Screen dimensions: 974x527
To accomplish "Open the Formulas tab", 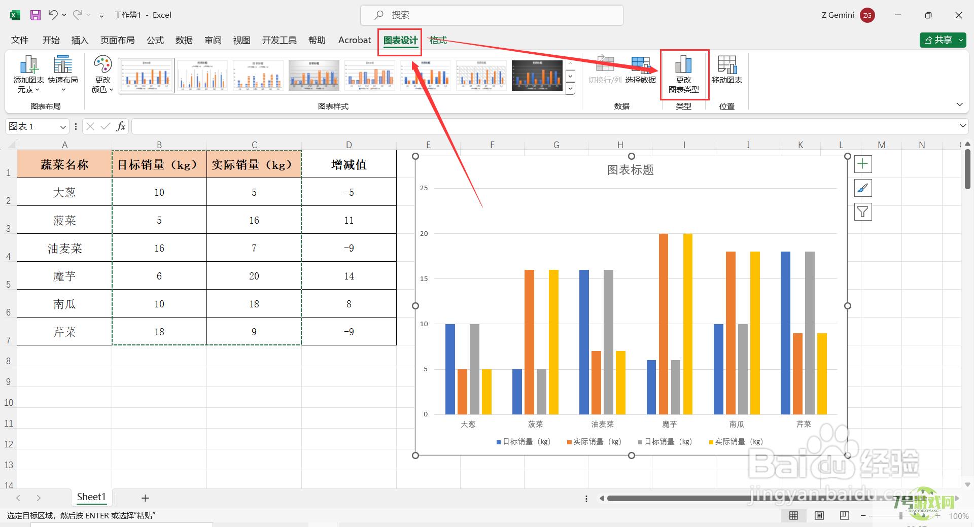I will click(x=155, y=40).
